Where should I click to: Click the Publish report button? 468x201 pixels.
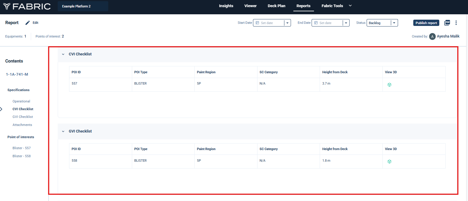click(x=426, y=23)
